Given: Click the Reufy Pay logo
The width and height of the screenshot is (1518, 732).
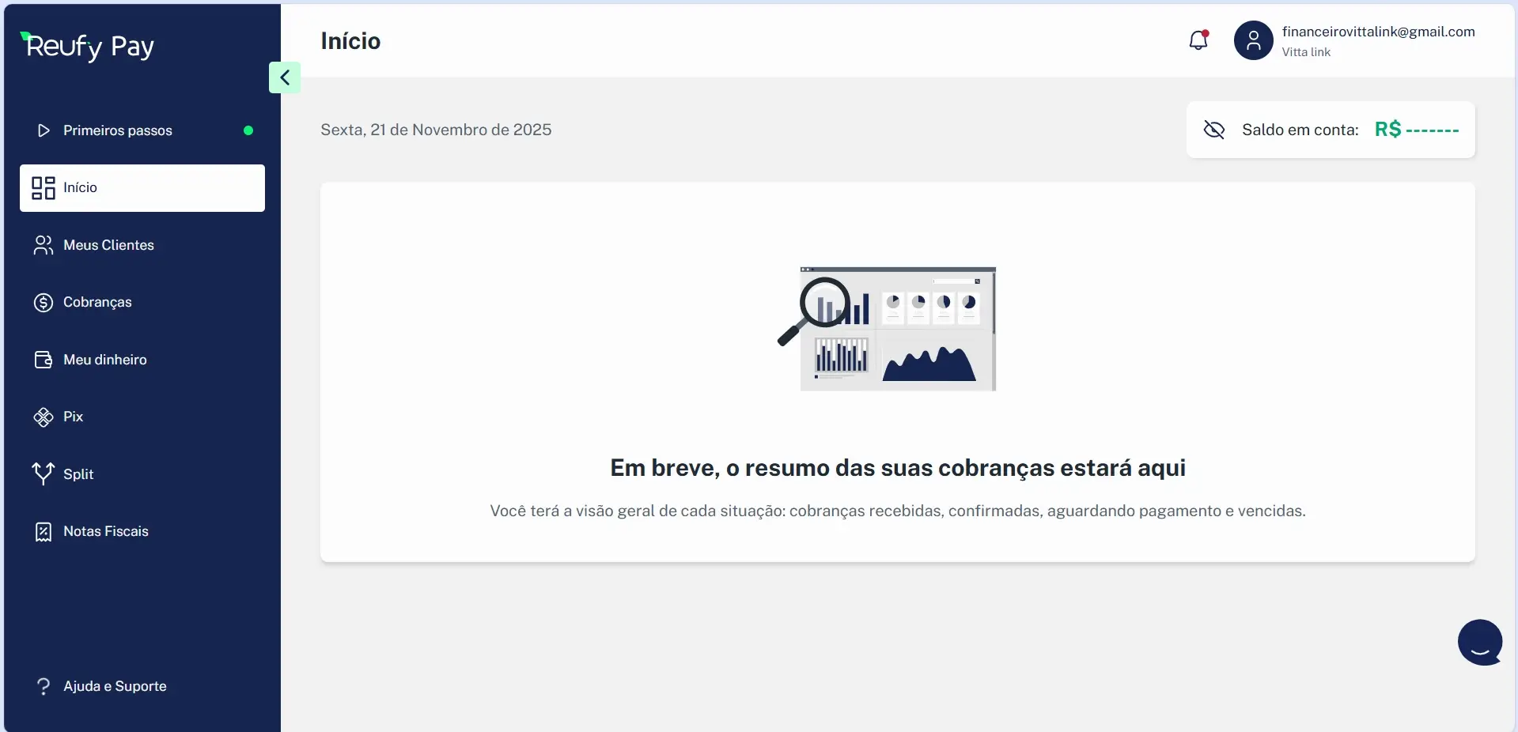Looking at the screenshot, I should [x=87, y=46].
